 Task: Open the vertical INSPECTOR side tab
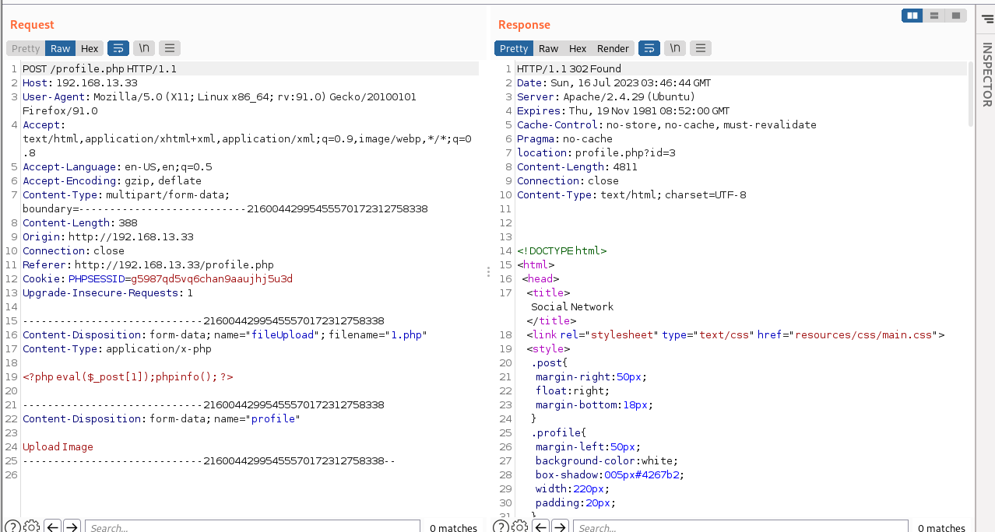[986, 75]
